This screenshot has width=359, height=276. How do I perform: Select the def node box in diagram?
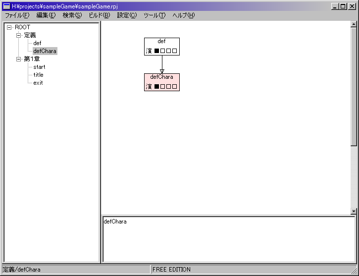click(x=162, y=47)
